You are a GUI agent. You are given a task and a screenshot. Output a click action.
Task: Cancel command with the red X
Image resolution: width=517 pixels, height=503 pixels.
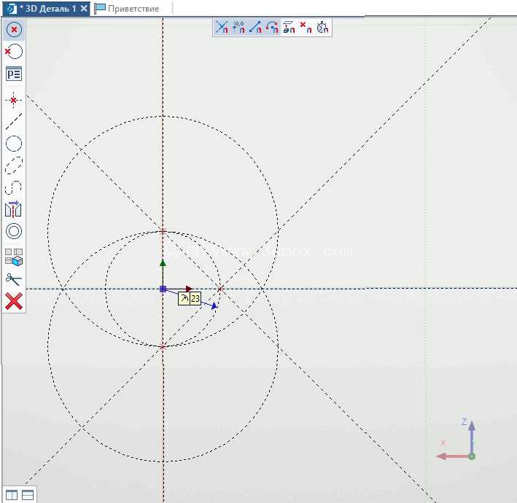coord(14,302)
